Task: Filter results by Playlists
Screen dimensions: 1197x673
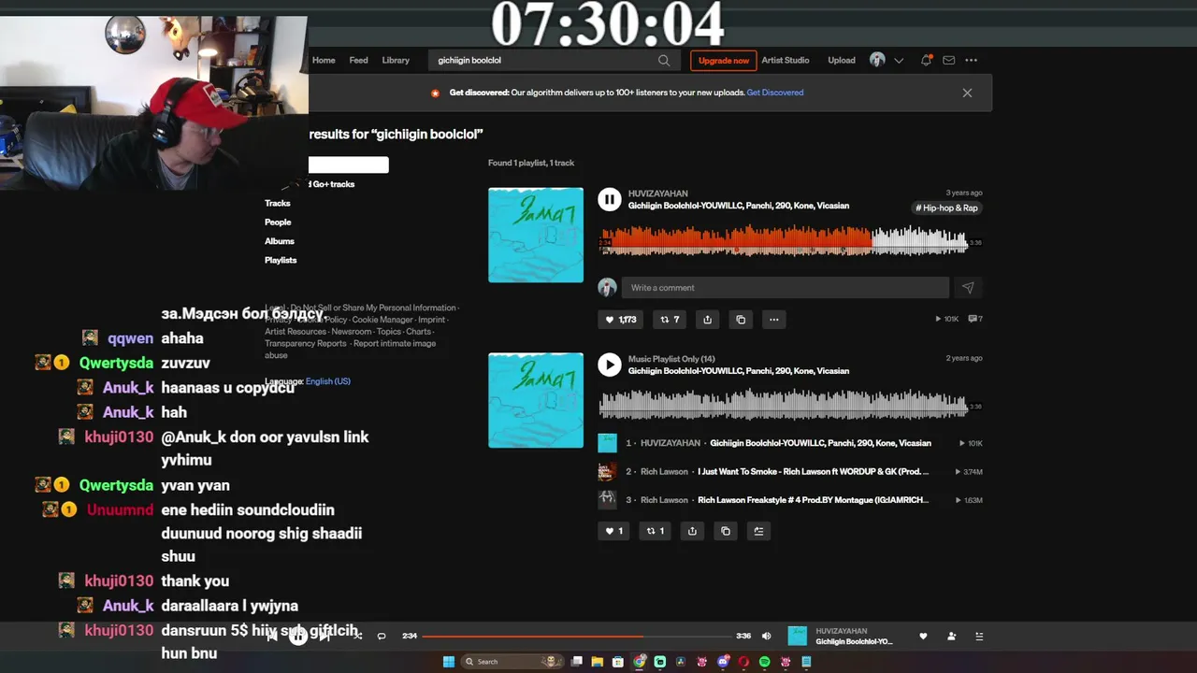Action: click(x=281, y=261)
